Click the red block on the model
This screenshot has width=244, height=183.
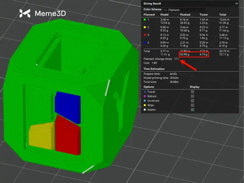(68, 133)
